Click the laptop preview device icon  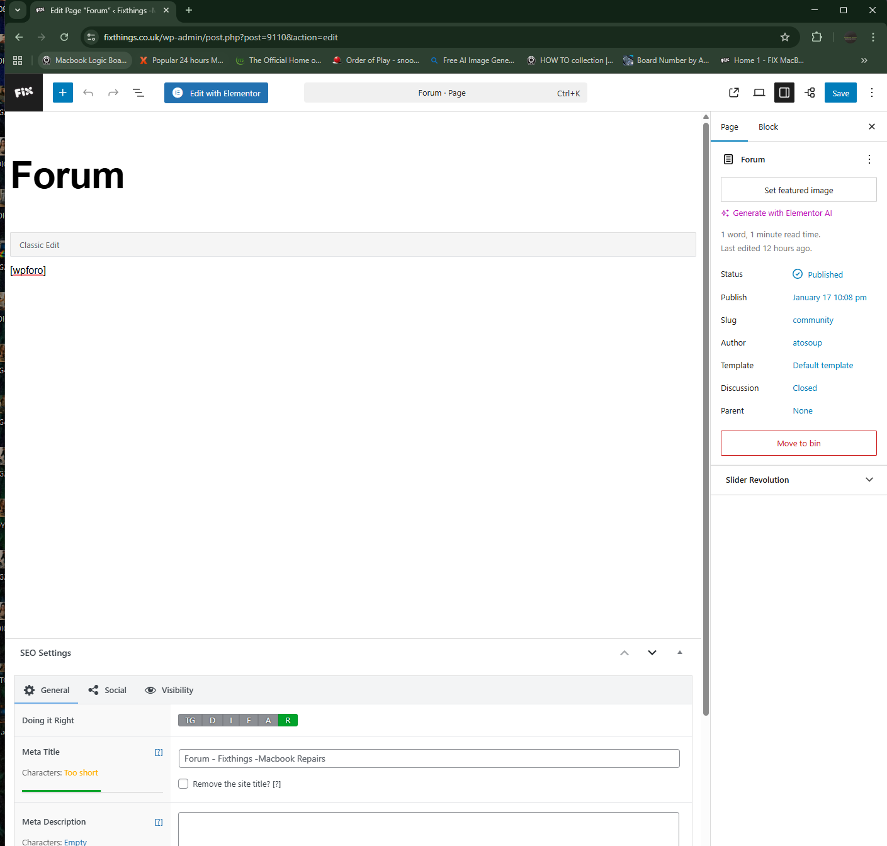pos(759,93)
